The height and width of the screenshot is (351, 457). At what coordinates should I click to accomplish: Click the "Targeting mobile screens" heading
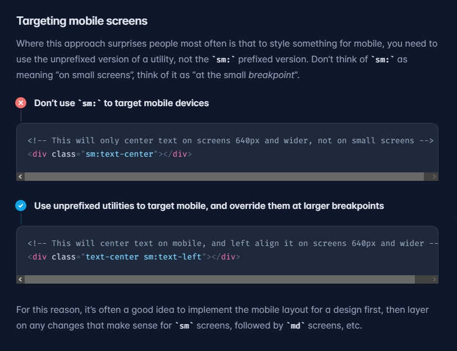(x=82, y=21)
